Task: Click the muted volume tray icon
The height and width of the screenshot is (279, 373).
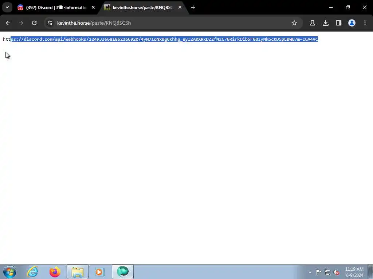Action: pyautogui.click(x=336, y=272)
